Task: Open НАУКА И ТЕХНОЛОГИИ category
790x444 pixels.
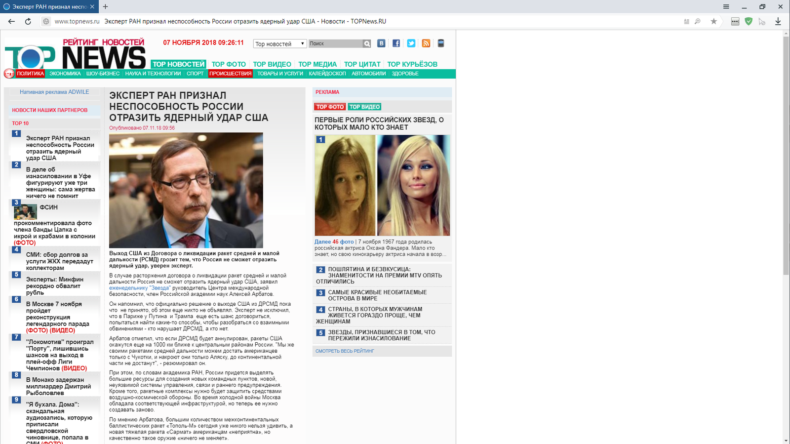Action: click(x=153, y=74)
